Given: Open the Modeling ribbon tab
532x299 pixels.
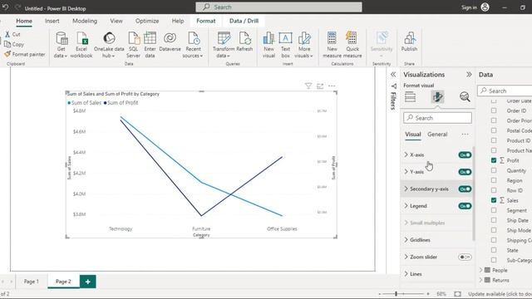Looking at the screenshot, I should pyautogui.click(x=85, y=21).
